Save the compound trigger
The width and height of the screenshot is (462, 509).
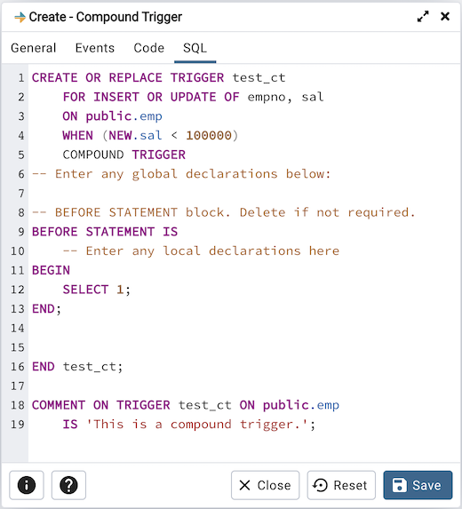click(418, 485)
